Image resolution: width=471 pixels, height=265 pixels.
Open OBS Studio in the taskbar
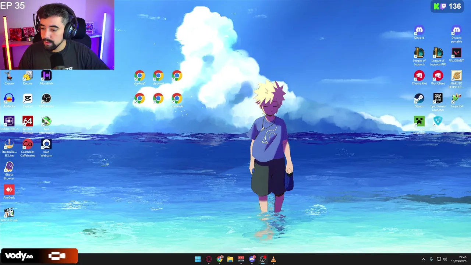tap(263, 259)
